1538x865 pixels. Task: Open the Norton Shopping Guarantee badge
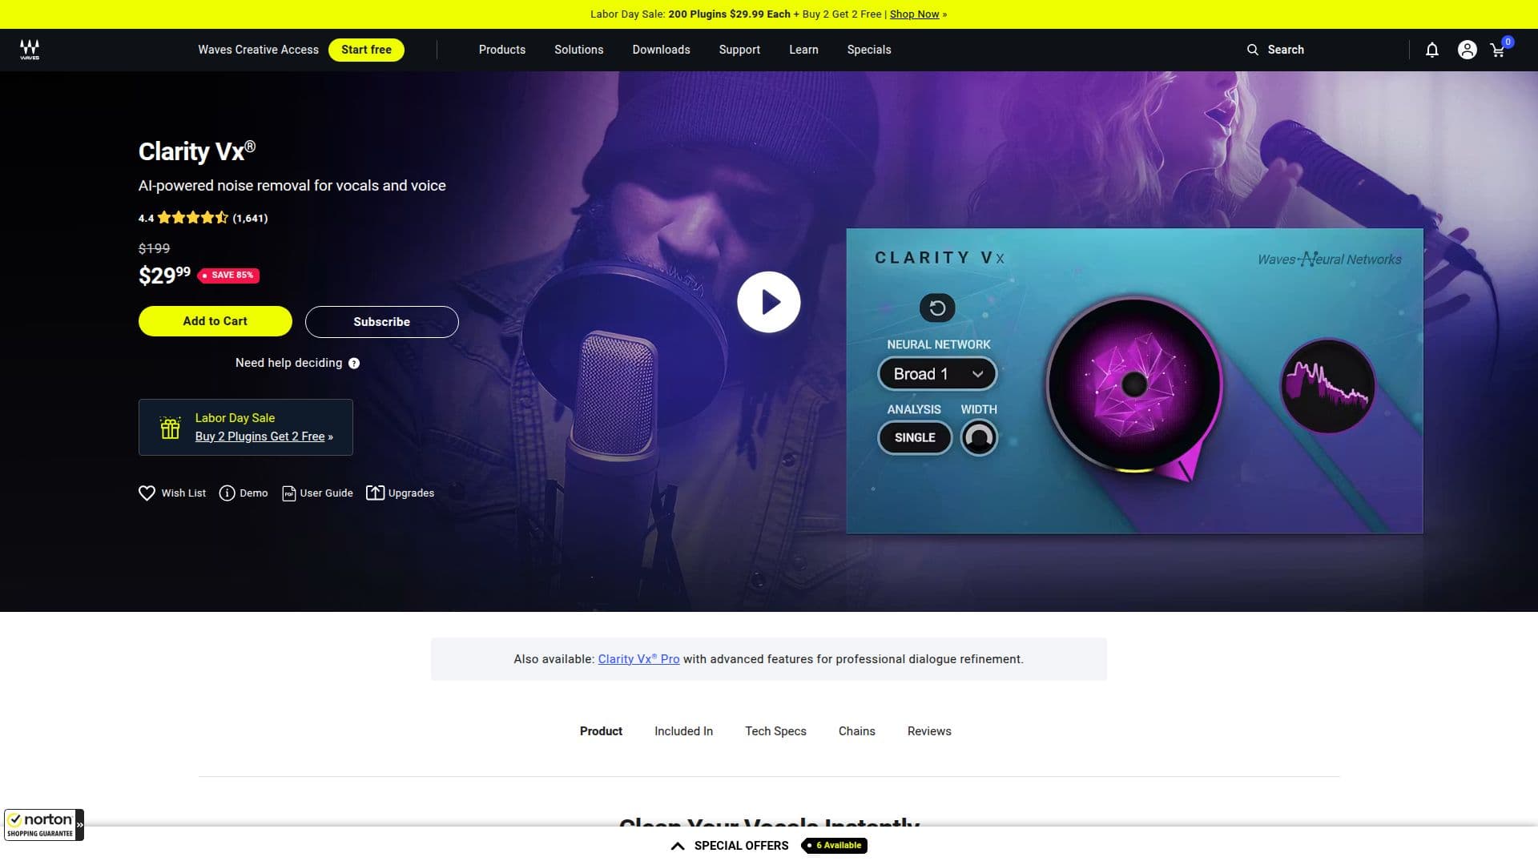pos(43,825)
